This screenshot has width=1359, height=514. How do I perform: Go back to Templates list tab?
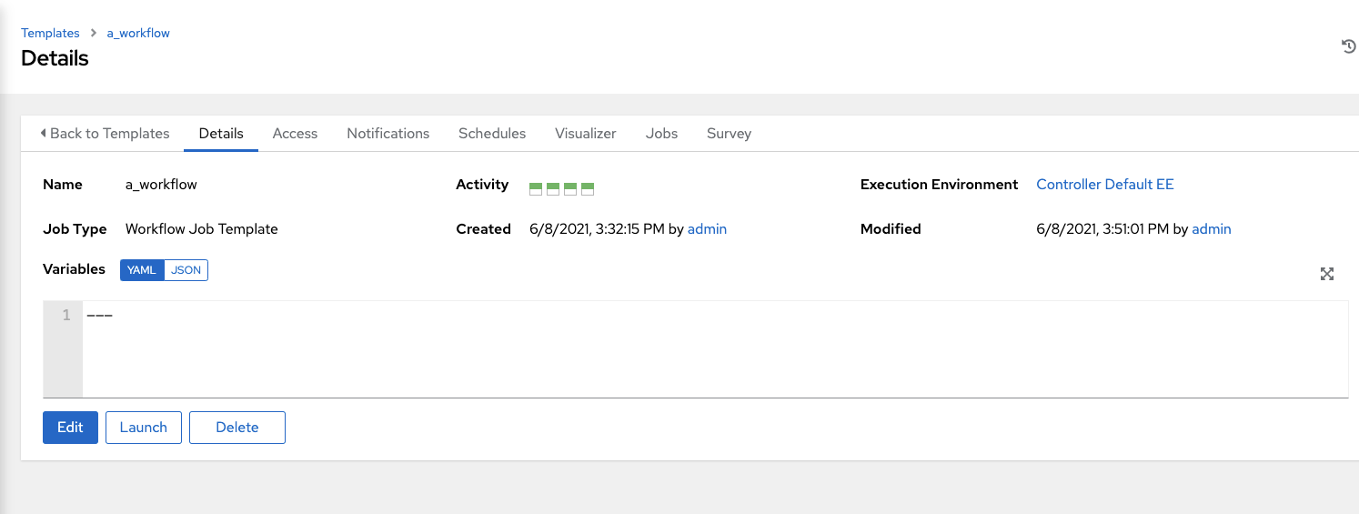[105, 133]
